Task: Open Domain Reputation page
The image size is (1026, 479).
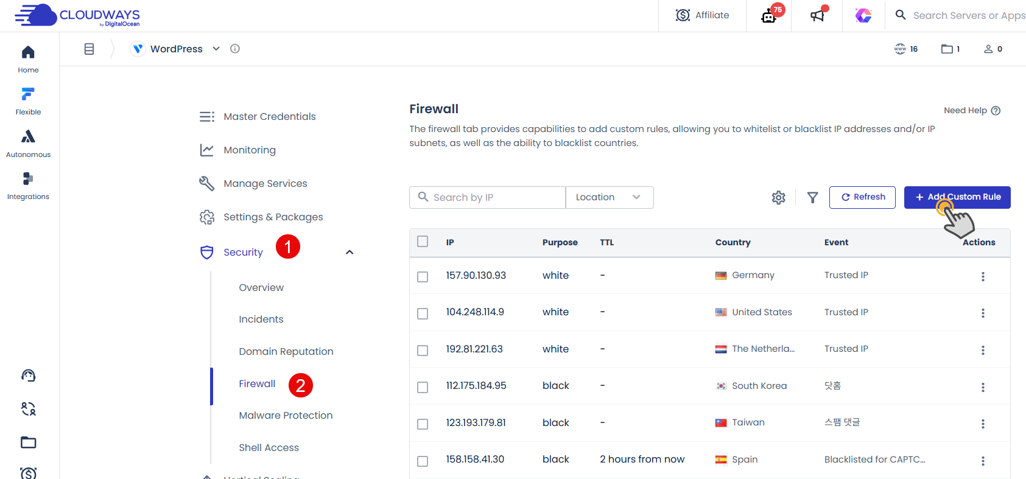Action: coord(286,352)
